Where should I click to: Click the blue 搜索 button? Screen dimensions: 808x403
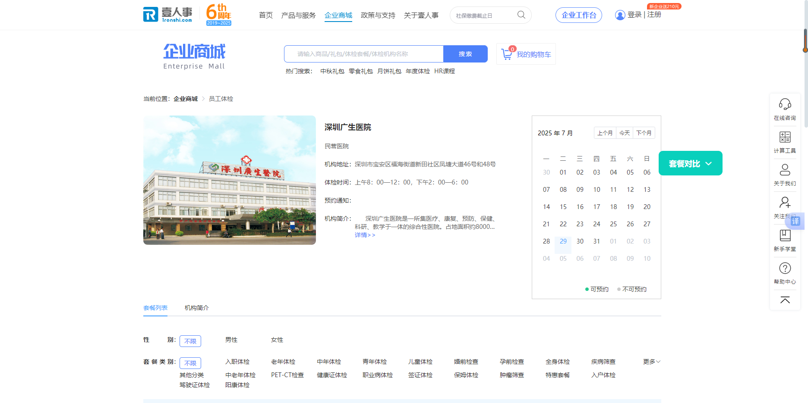click(465, 54)
